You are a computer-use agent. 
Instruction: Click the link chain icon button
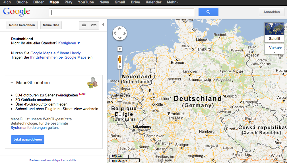(94, 25)
